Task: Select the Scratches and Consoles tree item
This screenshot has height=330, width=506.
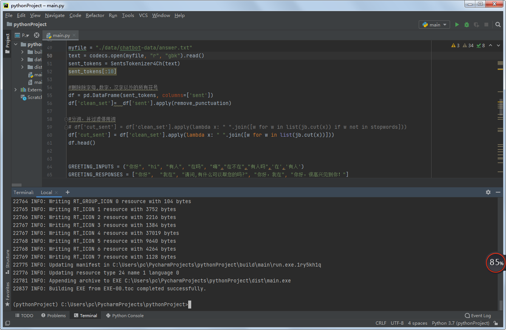Action: click(x=31, y=97)
